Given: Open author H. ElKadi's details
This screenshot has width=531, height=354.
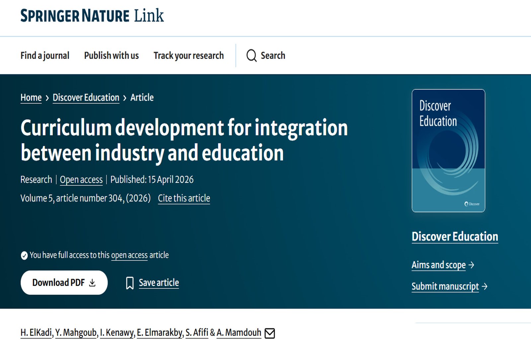Looking at the screenshot, I should 36,332.
